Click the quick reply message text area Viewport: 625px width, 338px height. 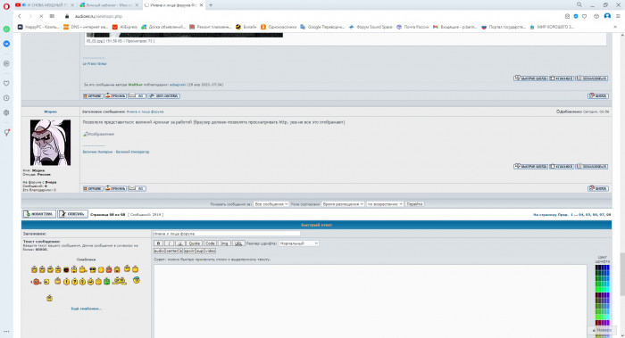pyautogui.click(x=371, y=301)
